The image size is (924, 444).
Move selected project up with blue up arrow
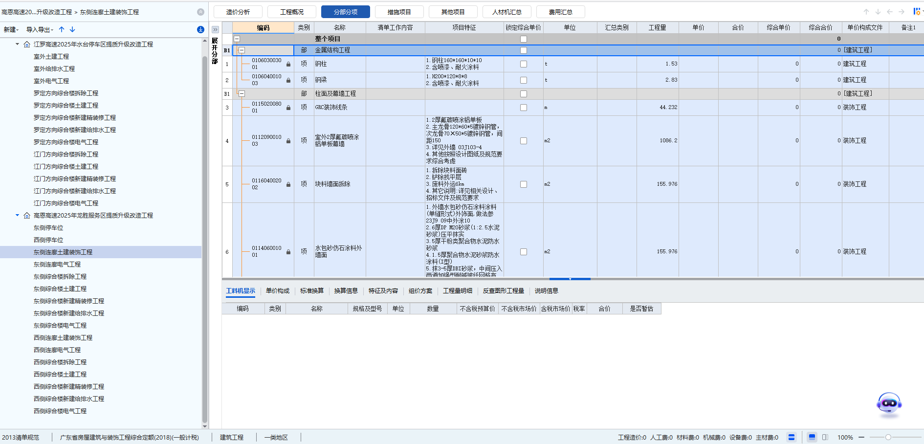(62, 30)
